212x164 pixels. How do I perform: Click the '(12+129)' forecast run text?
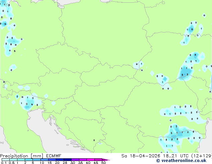pyautogui.click(x=202, y=156)
